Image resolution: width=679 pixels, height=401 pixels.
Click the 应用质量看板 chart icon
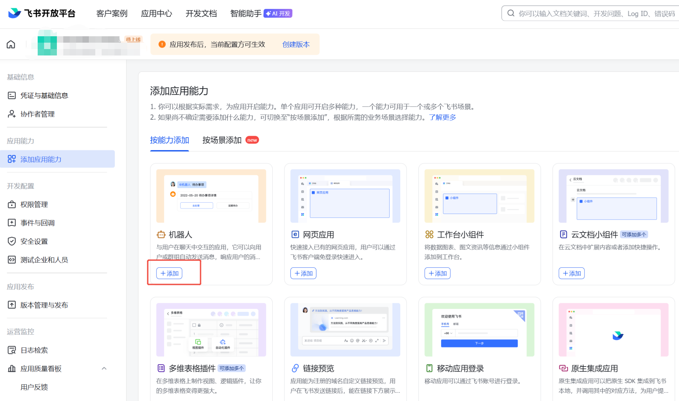(x=12, y=368)
